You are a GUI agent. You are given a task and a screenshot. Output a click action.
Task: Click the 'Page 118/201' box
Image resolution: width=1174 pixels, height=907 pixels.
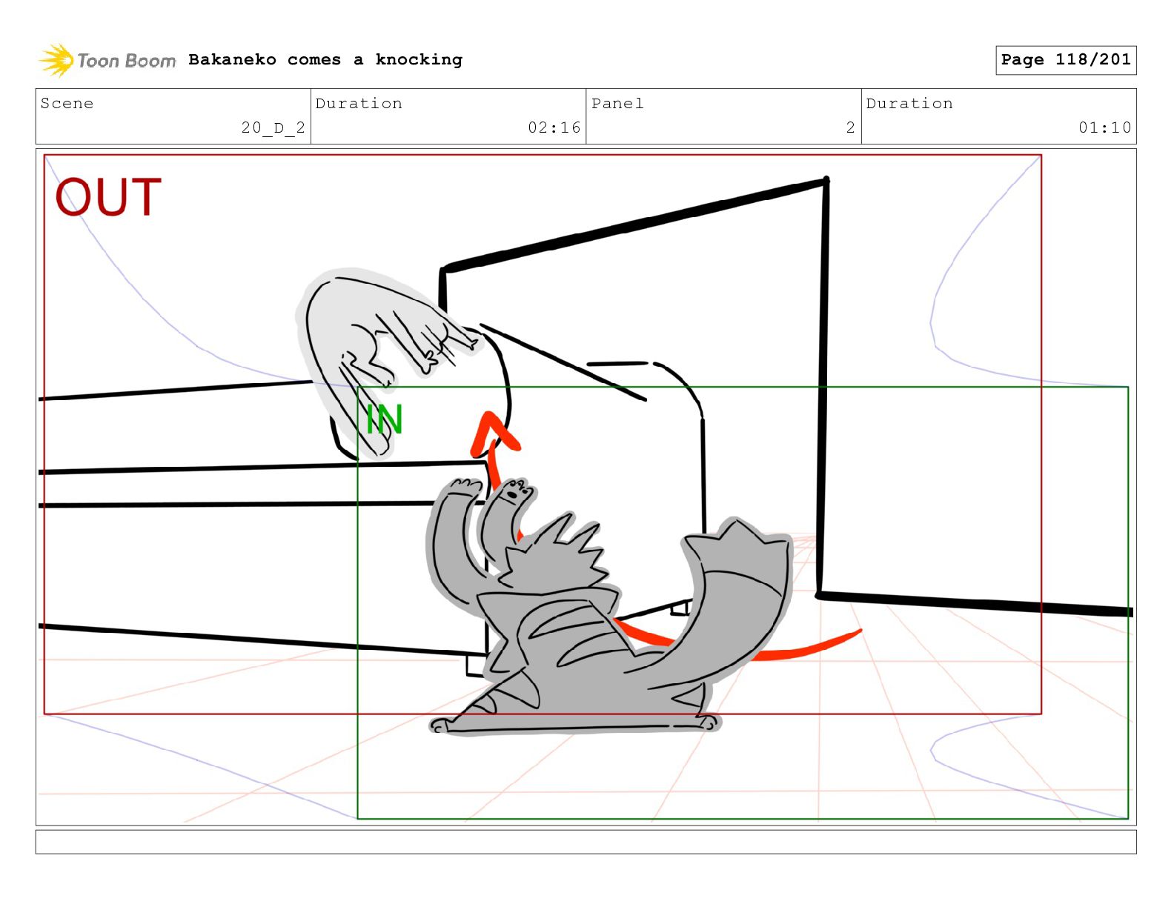(1066, 60)
